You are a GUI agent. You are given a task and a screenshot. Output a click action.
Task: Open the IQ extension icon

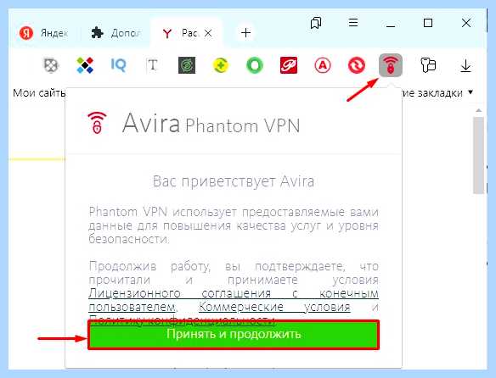coord(119,65)
